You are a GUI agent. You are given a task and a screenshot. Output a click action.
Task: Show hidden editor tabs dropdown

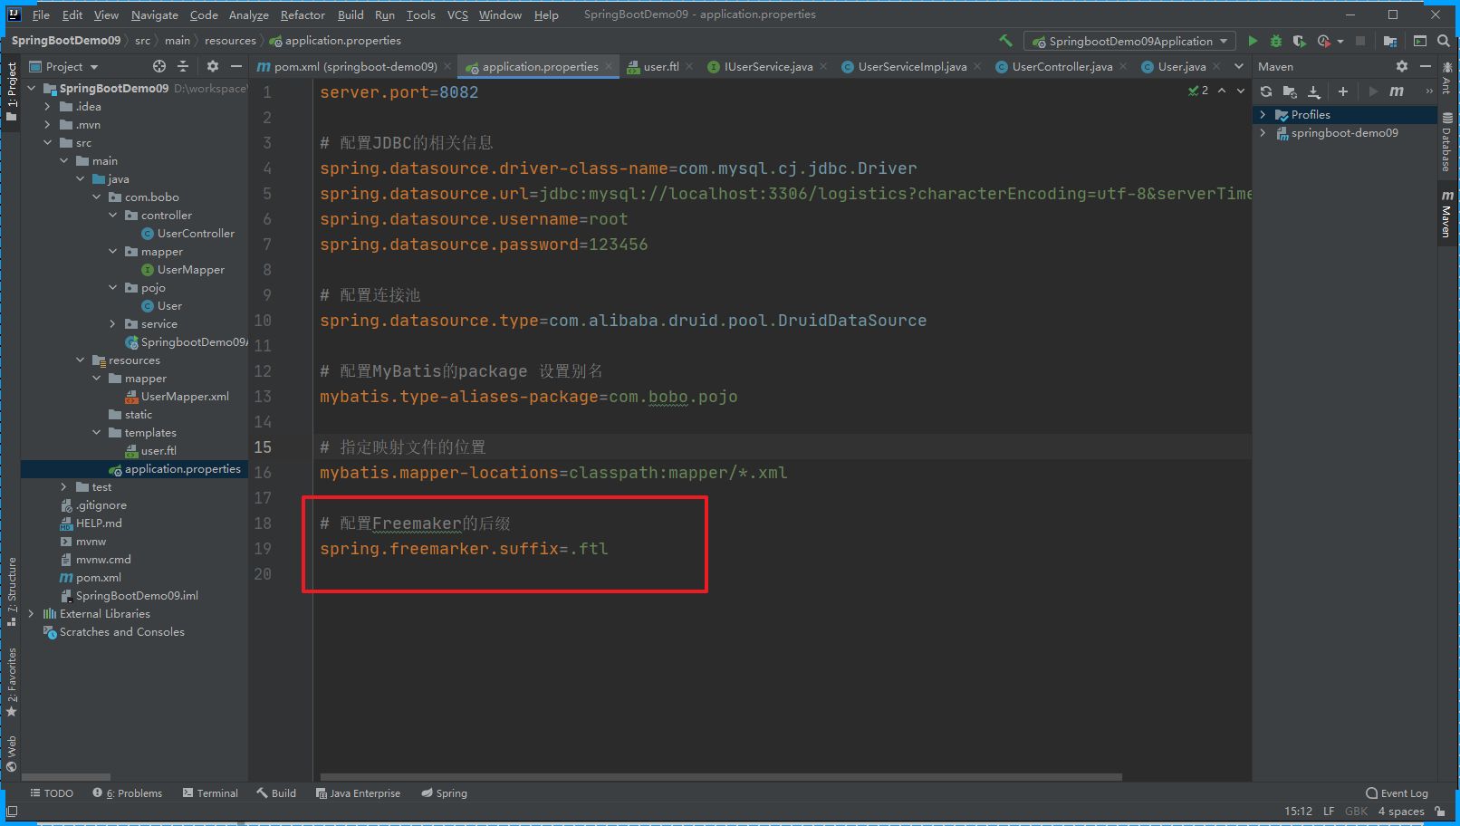click(x=1239, y=66)
